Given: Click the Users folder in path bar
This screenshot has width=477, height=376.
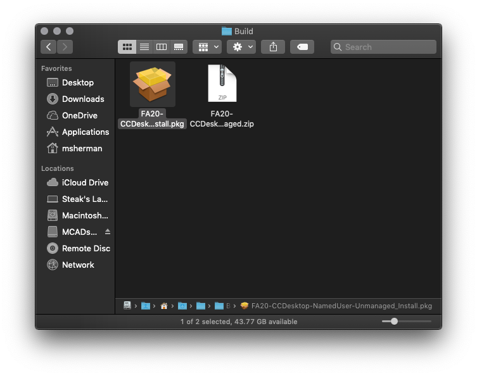Looking at the screenshot, I should point(146,306).
